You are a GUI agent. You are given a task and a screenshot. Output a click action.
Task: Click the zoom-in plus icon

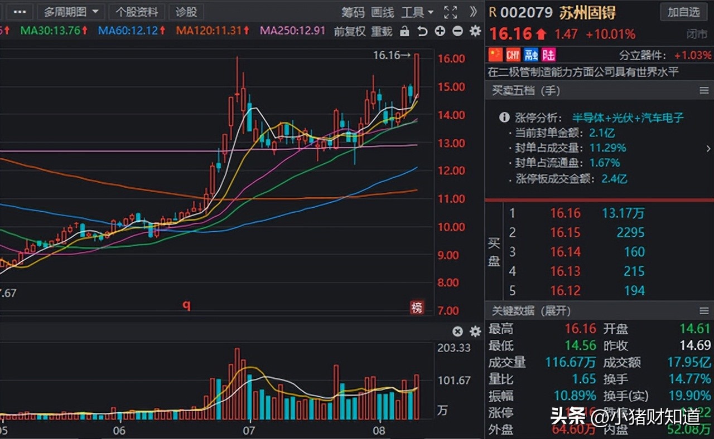click(x=440, y=32)
